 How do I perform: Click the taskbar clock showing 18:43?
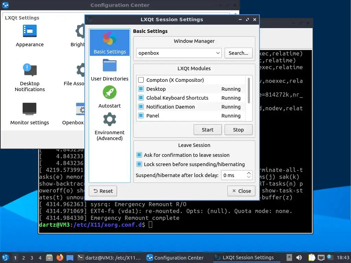(x=343, y=258)
